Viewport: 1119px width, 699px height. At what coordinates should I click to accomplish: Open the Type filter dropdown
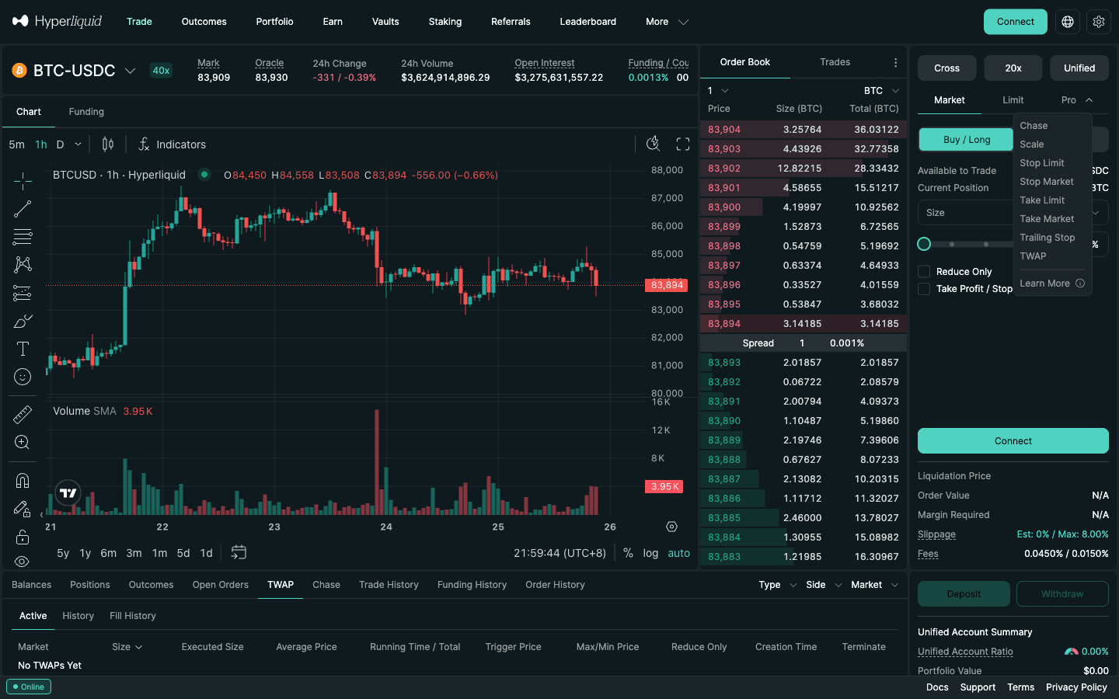778,585
